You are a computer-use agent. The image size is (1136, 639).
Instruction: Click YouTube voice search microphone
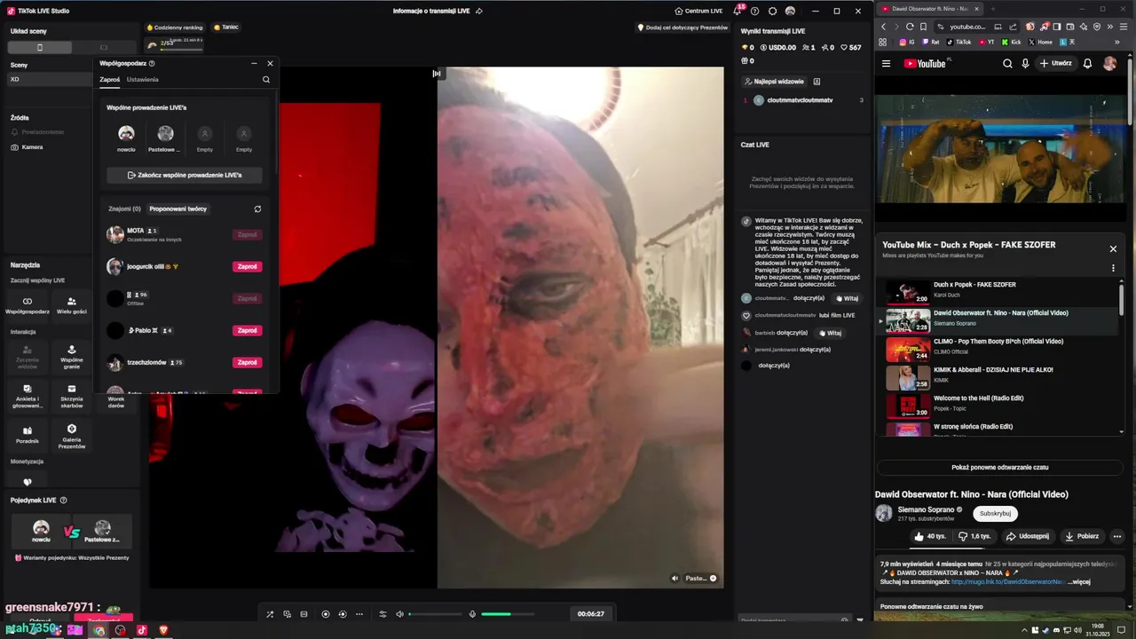[x=1025, y=63]
